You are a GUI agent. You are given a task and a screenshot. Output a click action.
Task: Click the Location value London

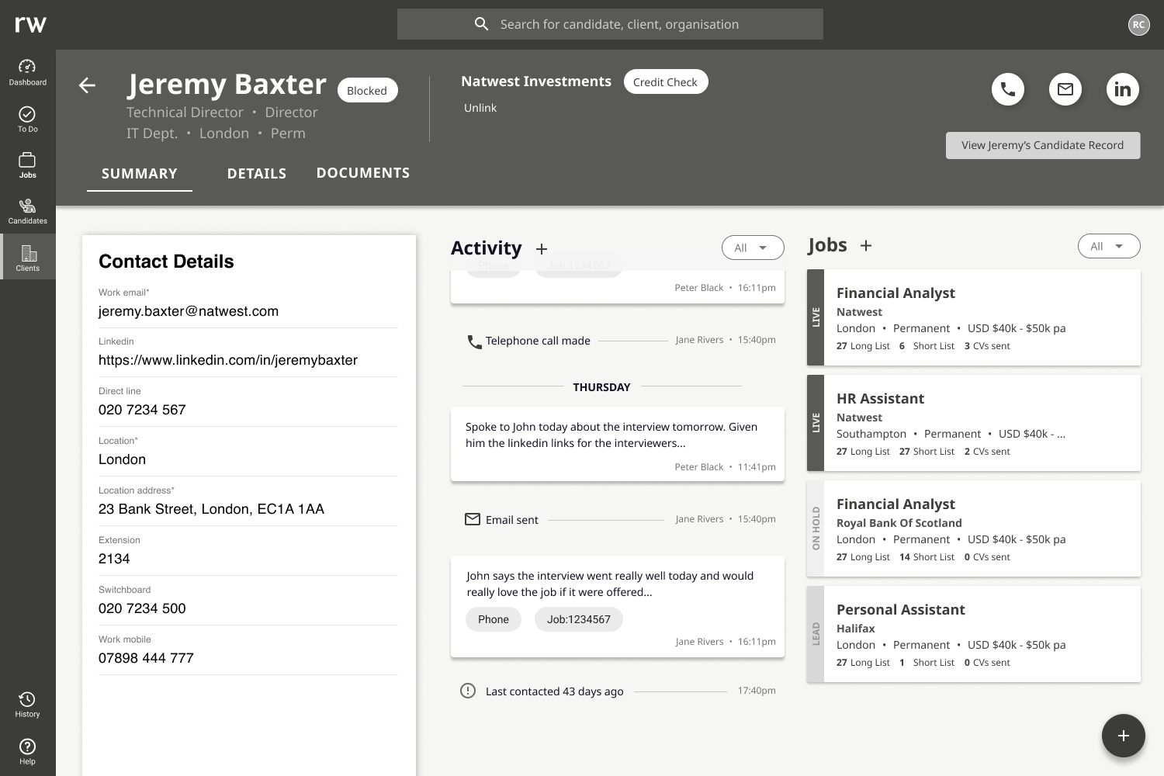coord(122,459)
